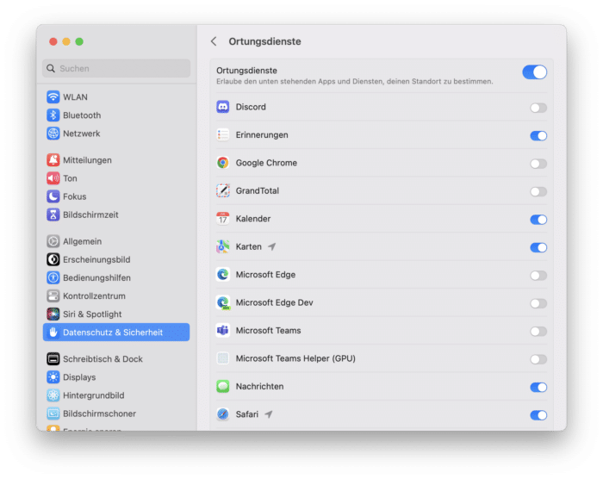Enable location for Microsoft Edge
This screenshot has height=479, width=603.
click(x=538, y=275)
